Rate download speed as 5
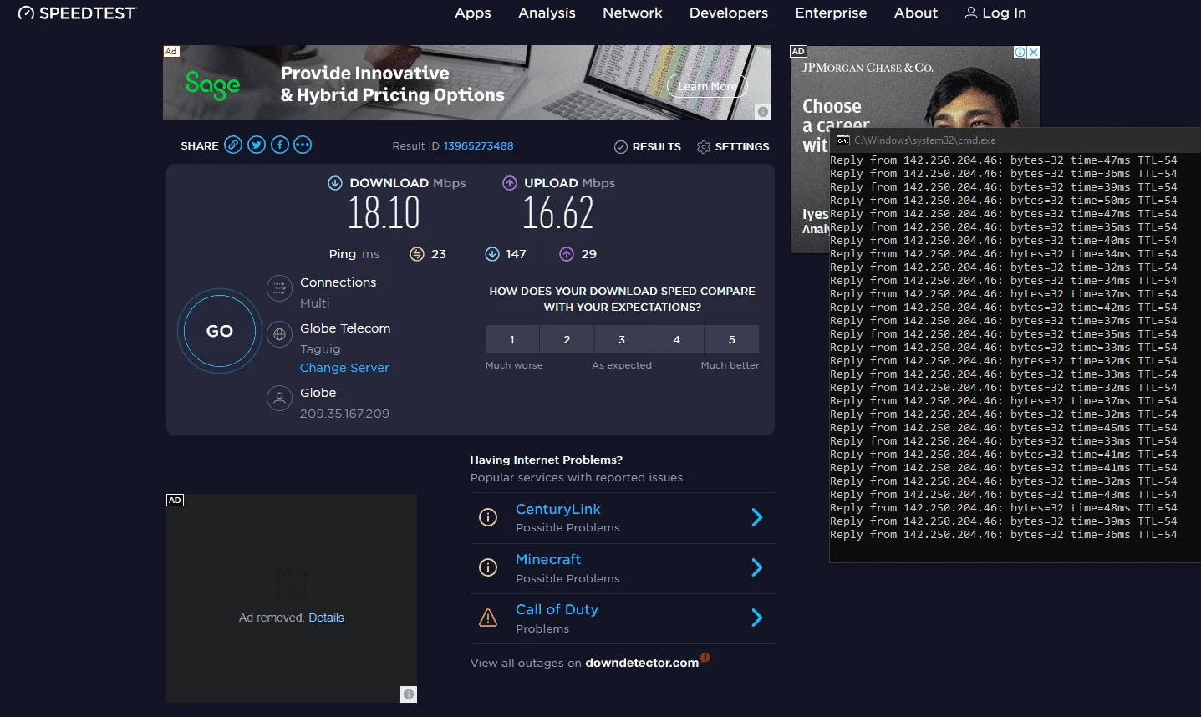The height and width of the screenshot is (717, 1201). [x=732, y=339]
